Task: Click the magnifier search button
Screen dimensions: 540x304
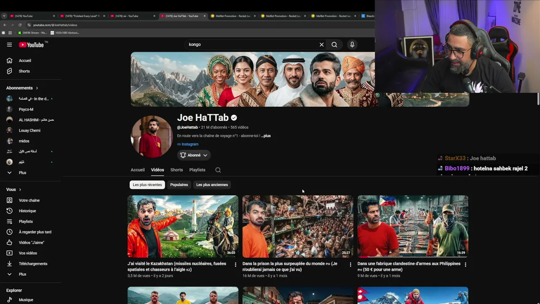Action: click(334, 44)
